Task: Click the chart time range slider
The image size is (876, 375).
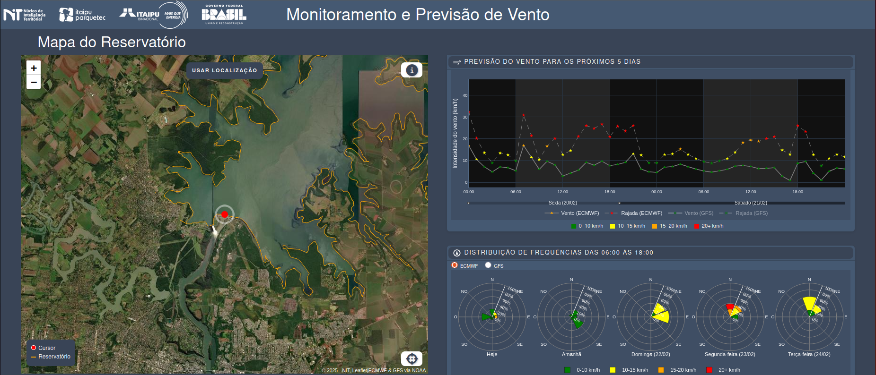Action: tap(656, 203)
